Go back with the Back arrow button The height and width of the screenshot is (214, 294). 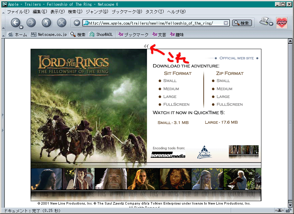pyautogui.click(x=15, y=23)
